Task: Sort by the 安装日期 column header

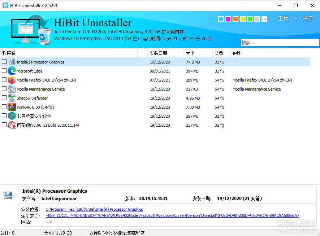Action: [165, 53]
